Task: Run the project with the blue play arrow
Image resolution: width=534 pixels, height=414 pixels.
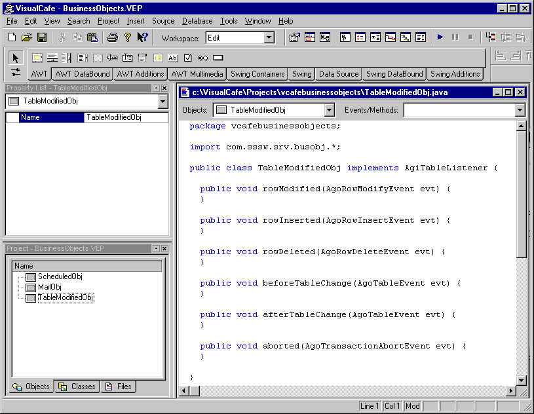Action: tap(440, 37)
